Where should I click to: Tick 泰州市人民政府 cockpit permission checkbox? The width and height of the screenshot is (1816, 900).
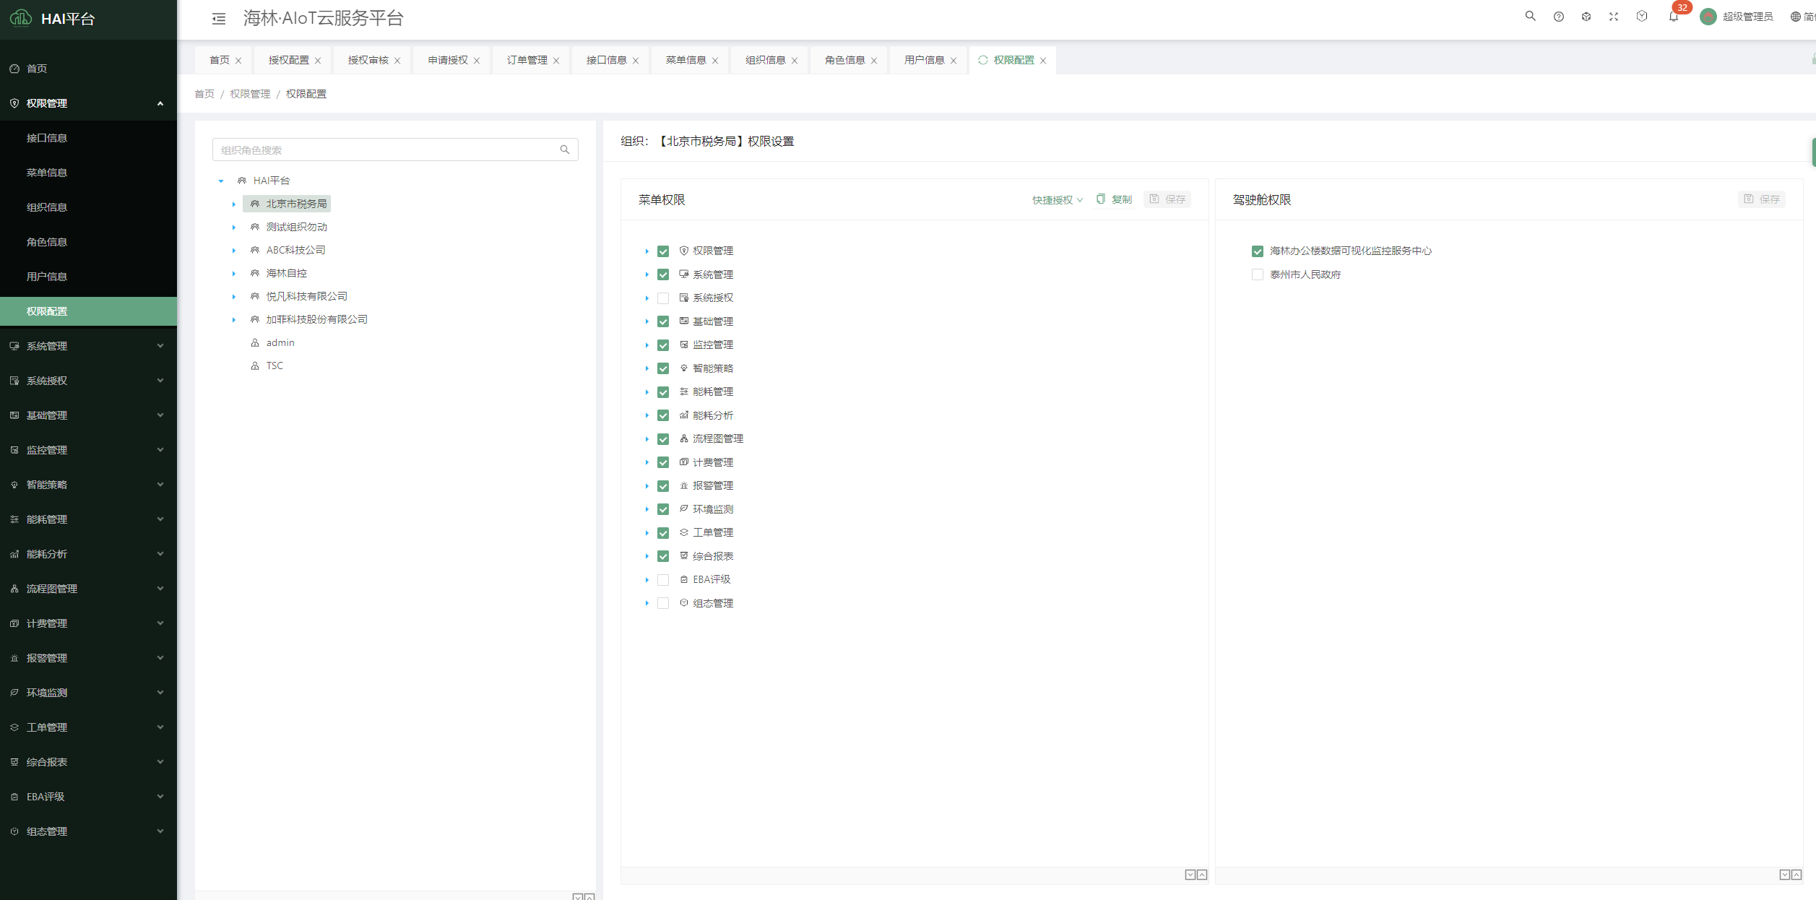(x=1258, y=274)
